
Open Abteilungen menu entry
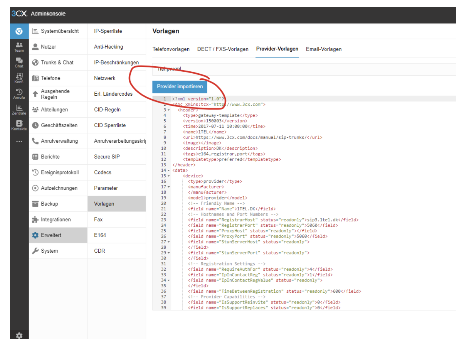coord(58,110)
